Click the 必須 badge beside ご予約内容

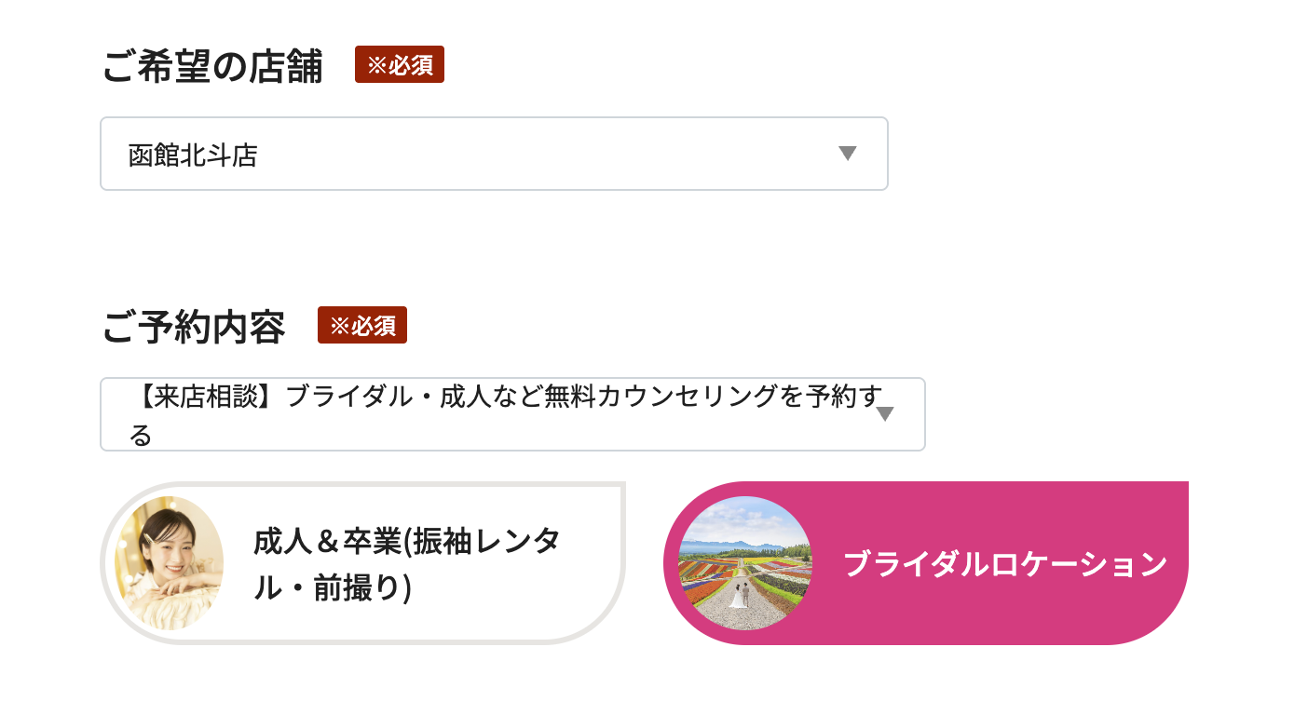pos(361,326)
